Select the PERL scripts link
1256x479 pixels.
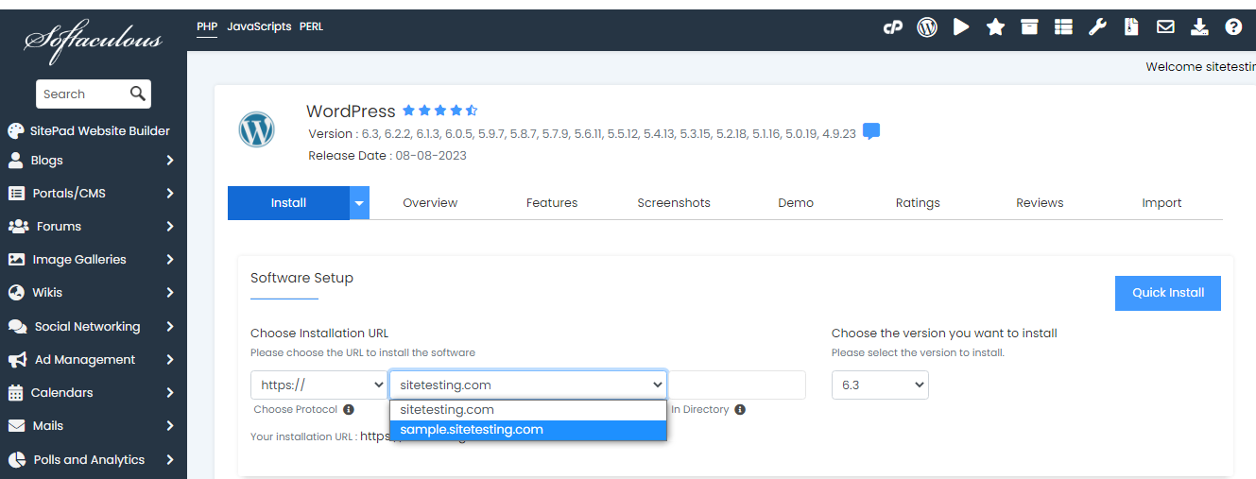(x=311, y=26)
